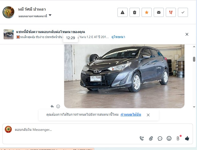Mark conversation as unread with envelope icon
Image resolution: width=197 pixels, height=150 pixels.
point(159,12)
